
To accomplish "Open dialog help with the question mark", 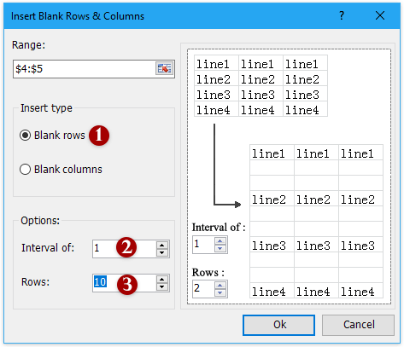I will click(x=342, y=15).
